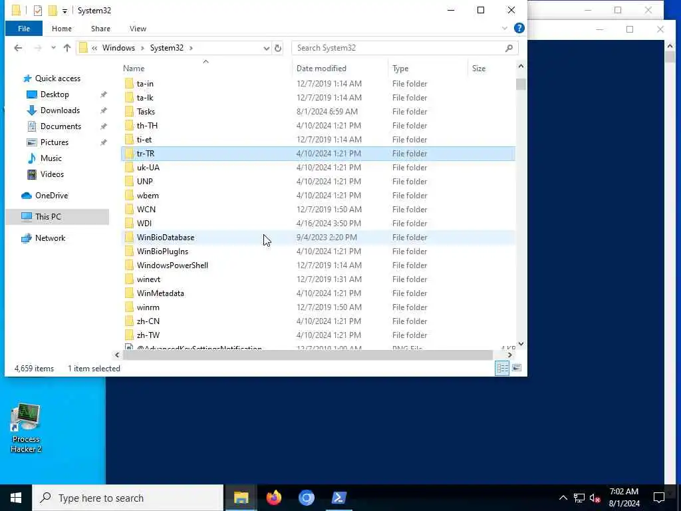Open Pictures in the navigation pane

click(55, 142)
